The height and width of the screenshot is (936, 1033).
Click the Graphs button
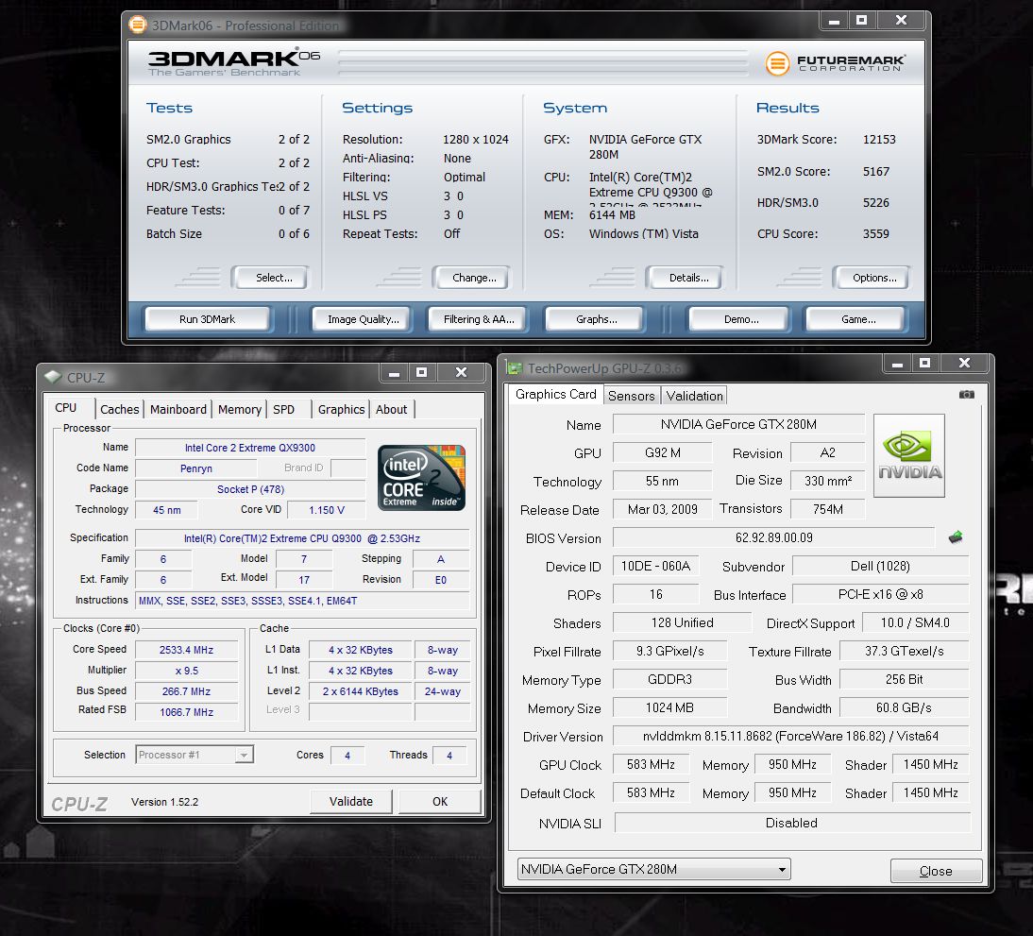[x=596, y=319]
